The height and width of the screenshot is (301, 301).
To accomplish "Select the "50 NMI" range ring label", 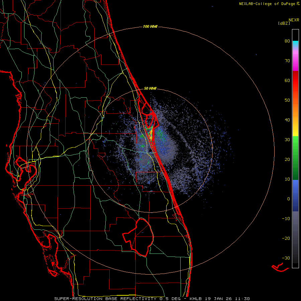I will tap(150, 89).
